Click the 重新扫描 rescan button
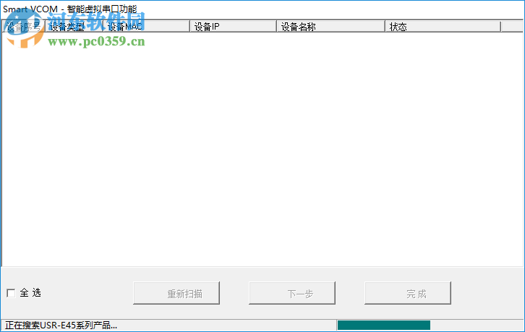The height and width of the screenshot is (332, 525). [x=176, y=293]
